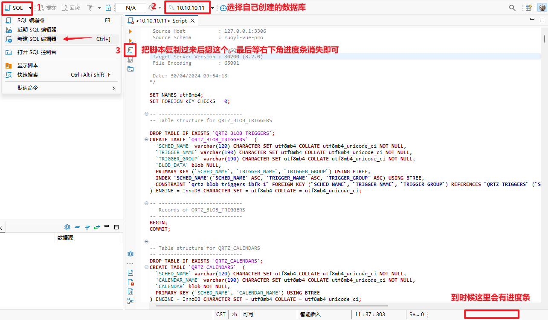548x320 pixels.
Task: Click the Execute SQL script icon
Action: [130, 50]
